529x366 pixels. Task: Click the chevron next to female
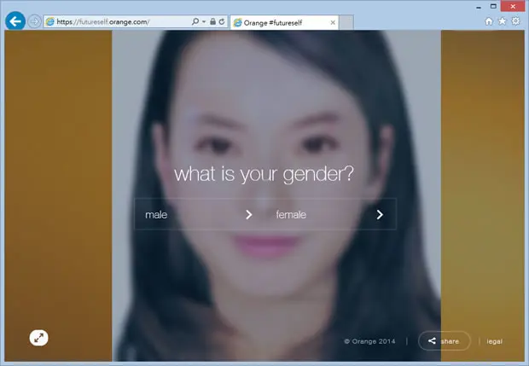(x=380, y=214)
